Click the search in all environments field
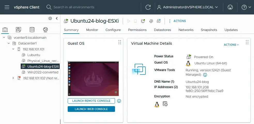This screenshot has height=124, width=254. point(74,7)
